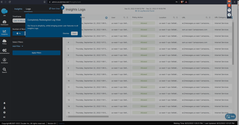
Task: Open the Help chat button
Action: tap(231, 117)
